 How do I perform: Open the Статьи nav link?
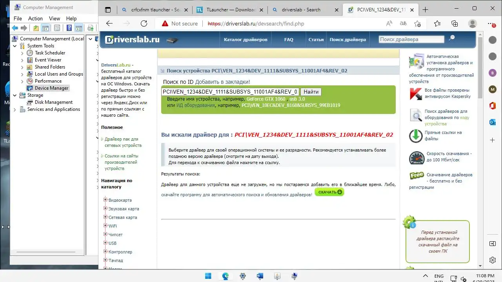316,40
